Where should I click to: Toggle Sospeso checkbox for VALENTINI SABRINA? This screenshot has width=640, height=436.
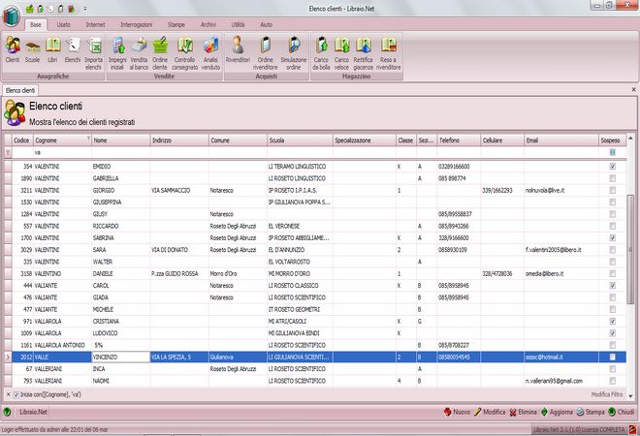point(612,237)
